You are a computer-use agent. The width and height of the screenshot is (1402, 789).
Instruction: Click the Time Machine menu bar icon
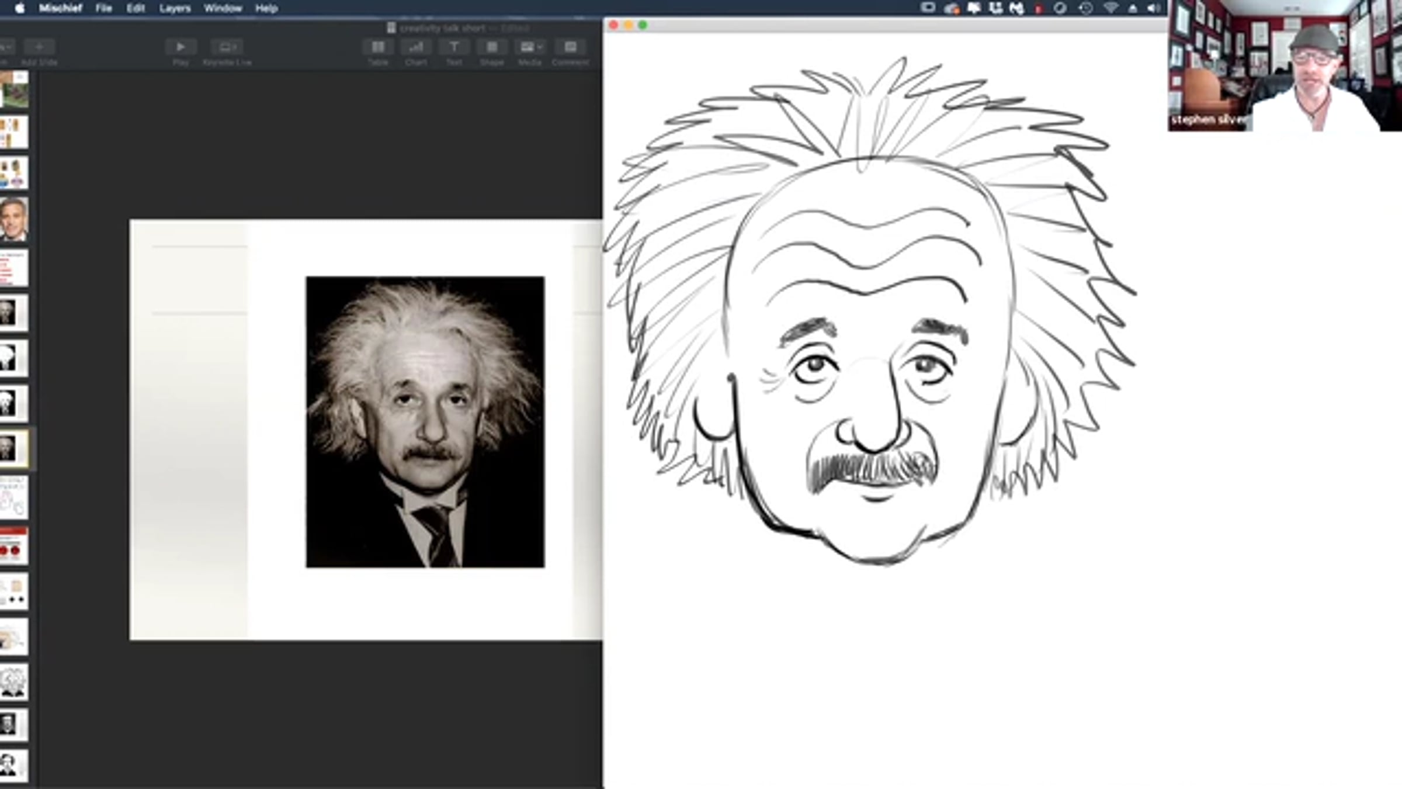click(x=1085, y=8)
